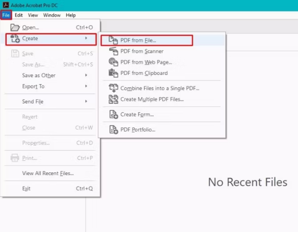This screenshot has width=298, height=232.
Task: Click the Ctrl+D shortcut label
Action: pyautogui.click(x=85, y=143)
